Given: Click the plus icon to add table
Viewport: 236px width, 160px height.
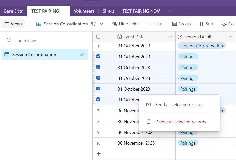Looking at the screenshot, I should coord(185,11).
